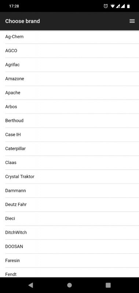Viewport: 139px width, 293px height.
Task: Tap the Android home circle button
Action: (x=69, y=285)
